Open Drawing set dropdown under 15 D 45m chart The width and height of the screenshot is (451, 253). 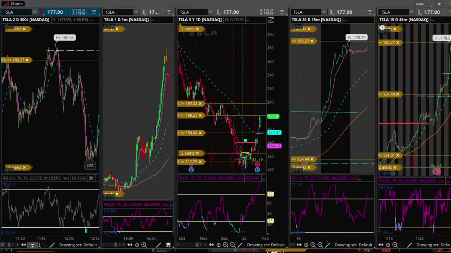(x=434, y=245)
